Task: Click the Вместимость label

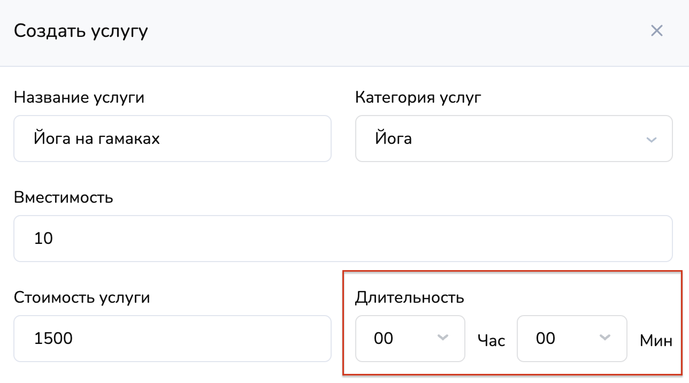Action: (x=64, y=197)
